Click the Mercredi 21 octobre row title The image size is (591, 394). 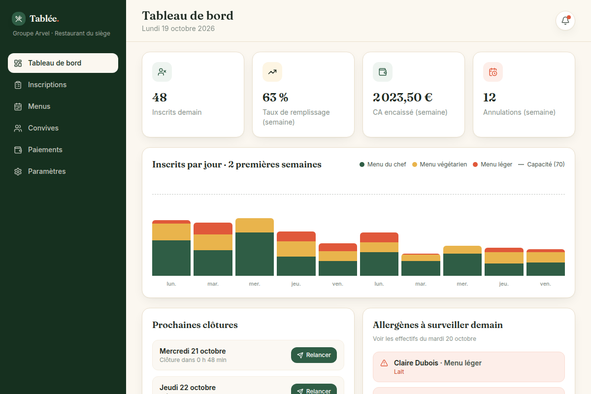(x=193, y=351)
